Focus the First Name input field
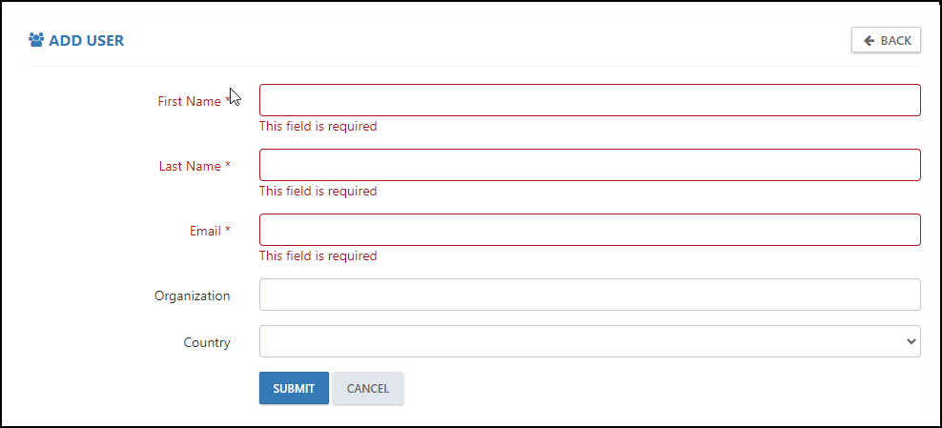This screenshot has height=428, width=942. tap(589, 100)
